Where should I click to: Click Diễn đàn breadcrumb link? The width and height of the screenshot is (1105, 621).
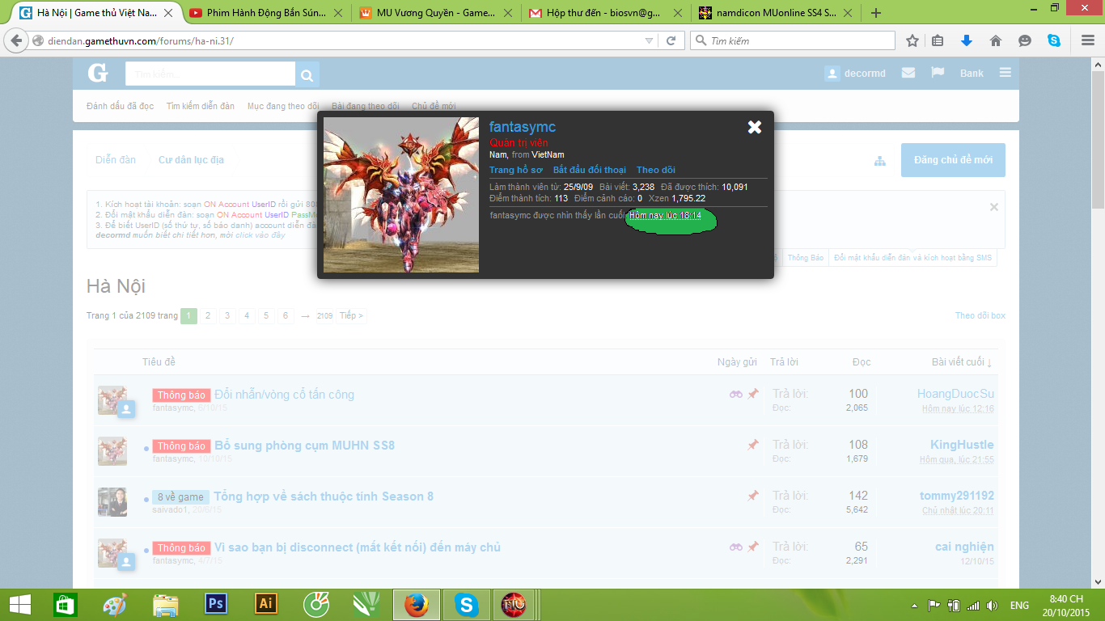[116, 160]
